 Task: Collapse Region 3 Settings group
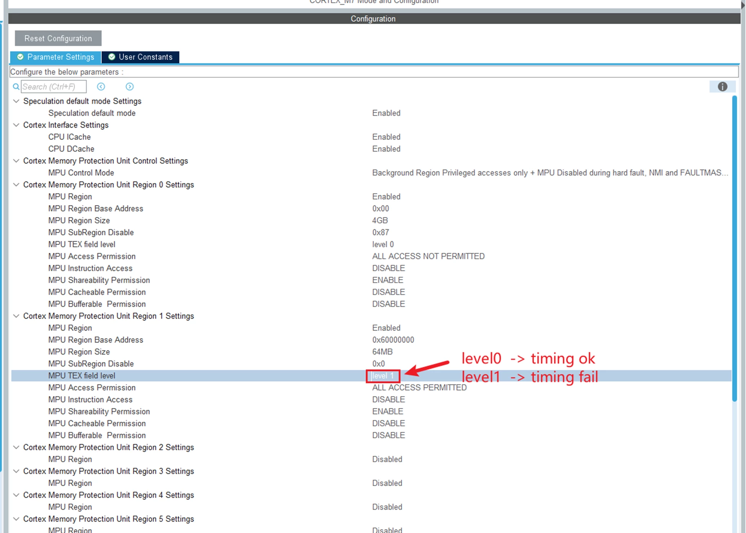[x=16, y=471]
